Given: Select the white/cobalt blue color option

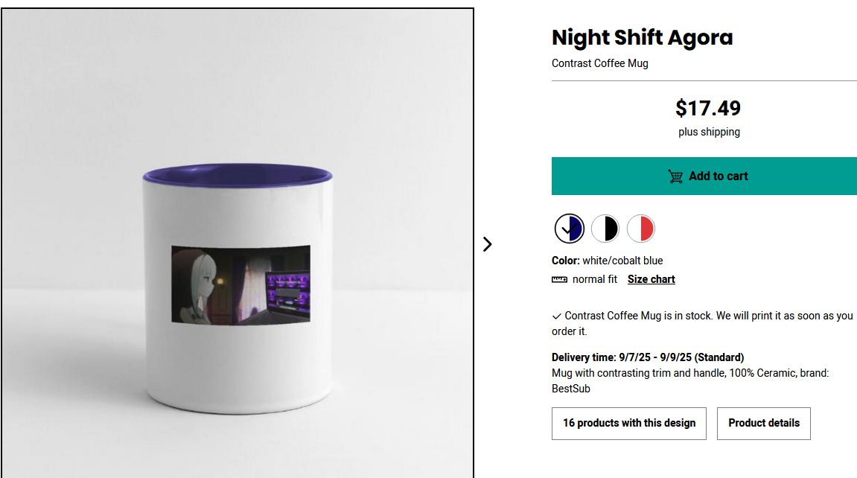Looking at the screenshot, I should pyautogui.click(x=569, y=229).
